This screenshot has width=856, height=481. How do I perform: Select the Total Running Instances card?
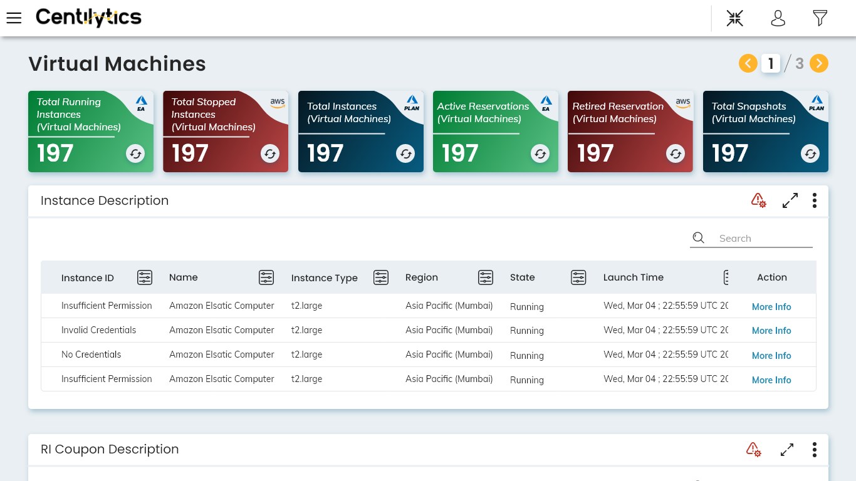(x=91, y=132)
